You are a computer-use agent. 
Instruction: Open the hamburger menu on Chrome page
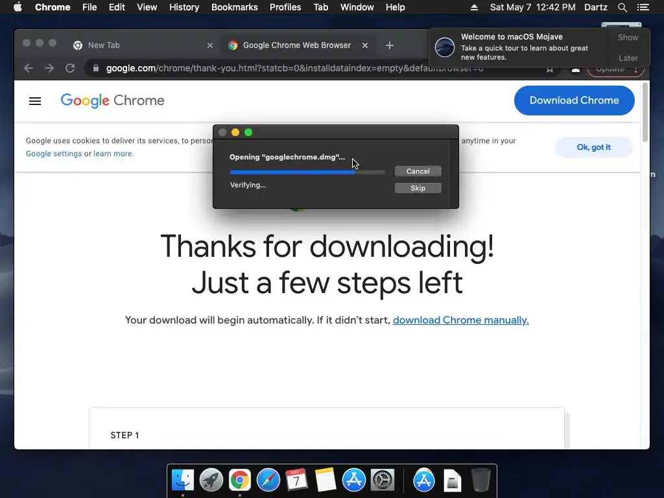pyautogui.click(x=35, y=101)
